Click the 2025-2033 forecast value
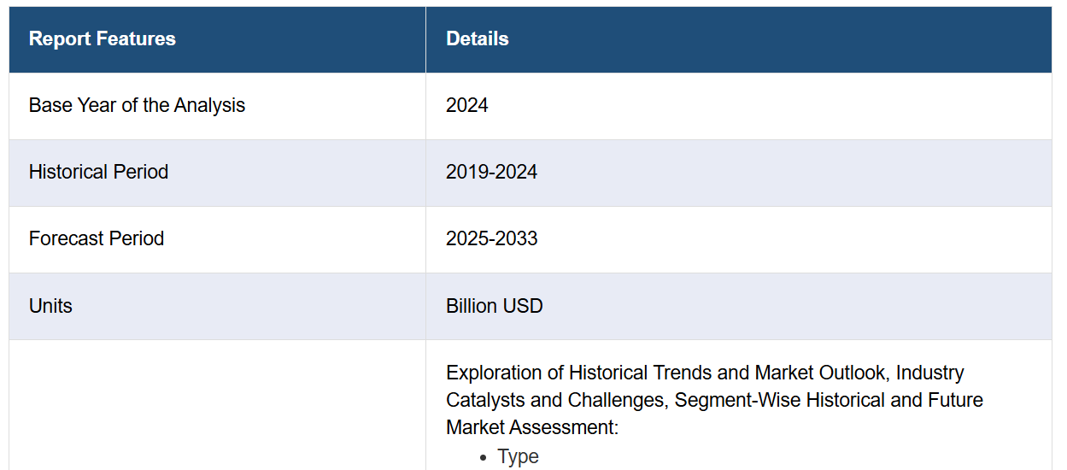Image resolution: width=1067 pixels, height=470 pixels. tap(492, 238)
